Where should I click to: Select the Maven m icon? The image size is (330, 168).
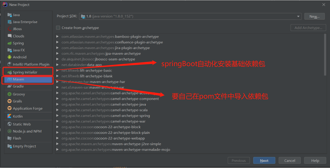[10, 79]
